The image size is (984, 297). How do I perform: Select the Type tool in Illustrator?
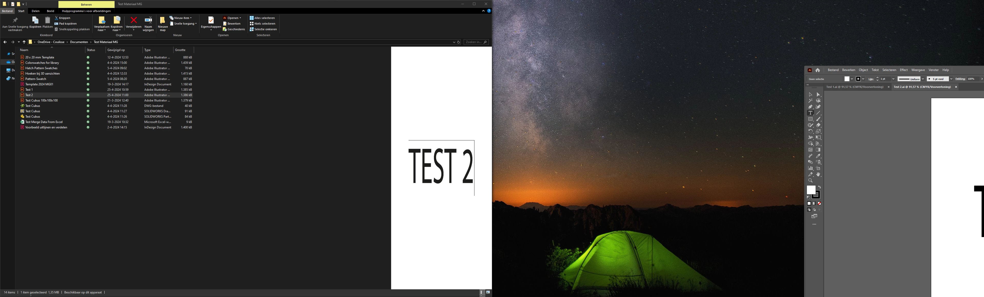click(810, 113)
